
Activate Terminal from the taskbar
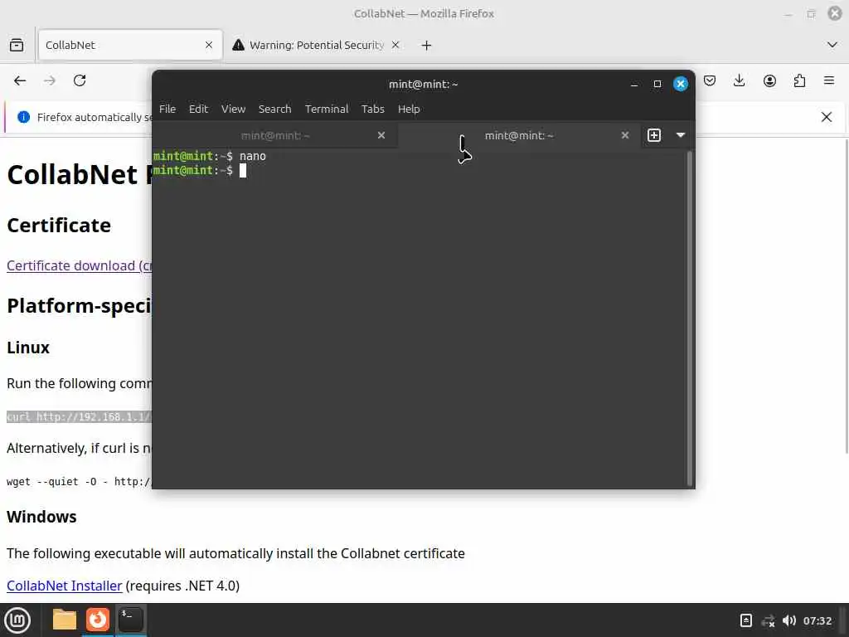(131, 620)
